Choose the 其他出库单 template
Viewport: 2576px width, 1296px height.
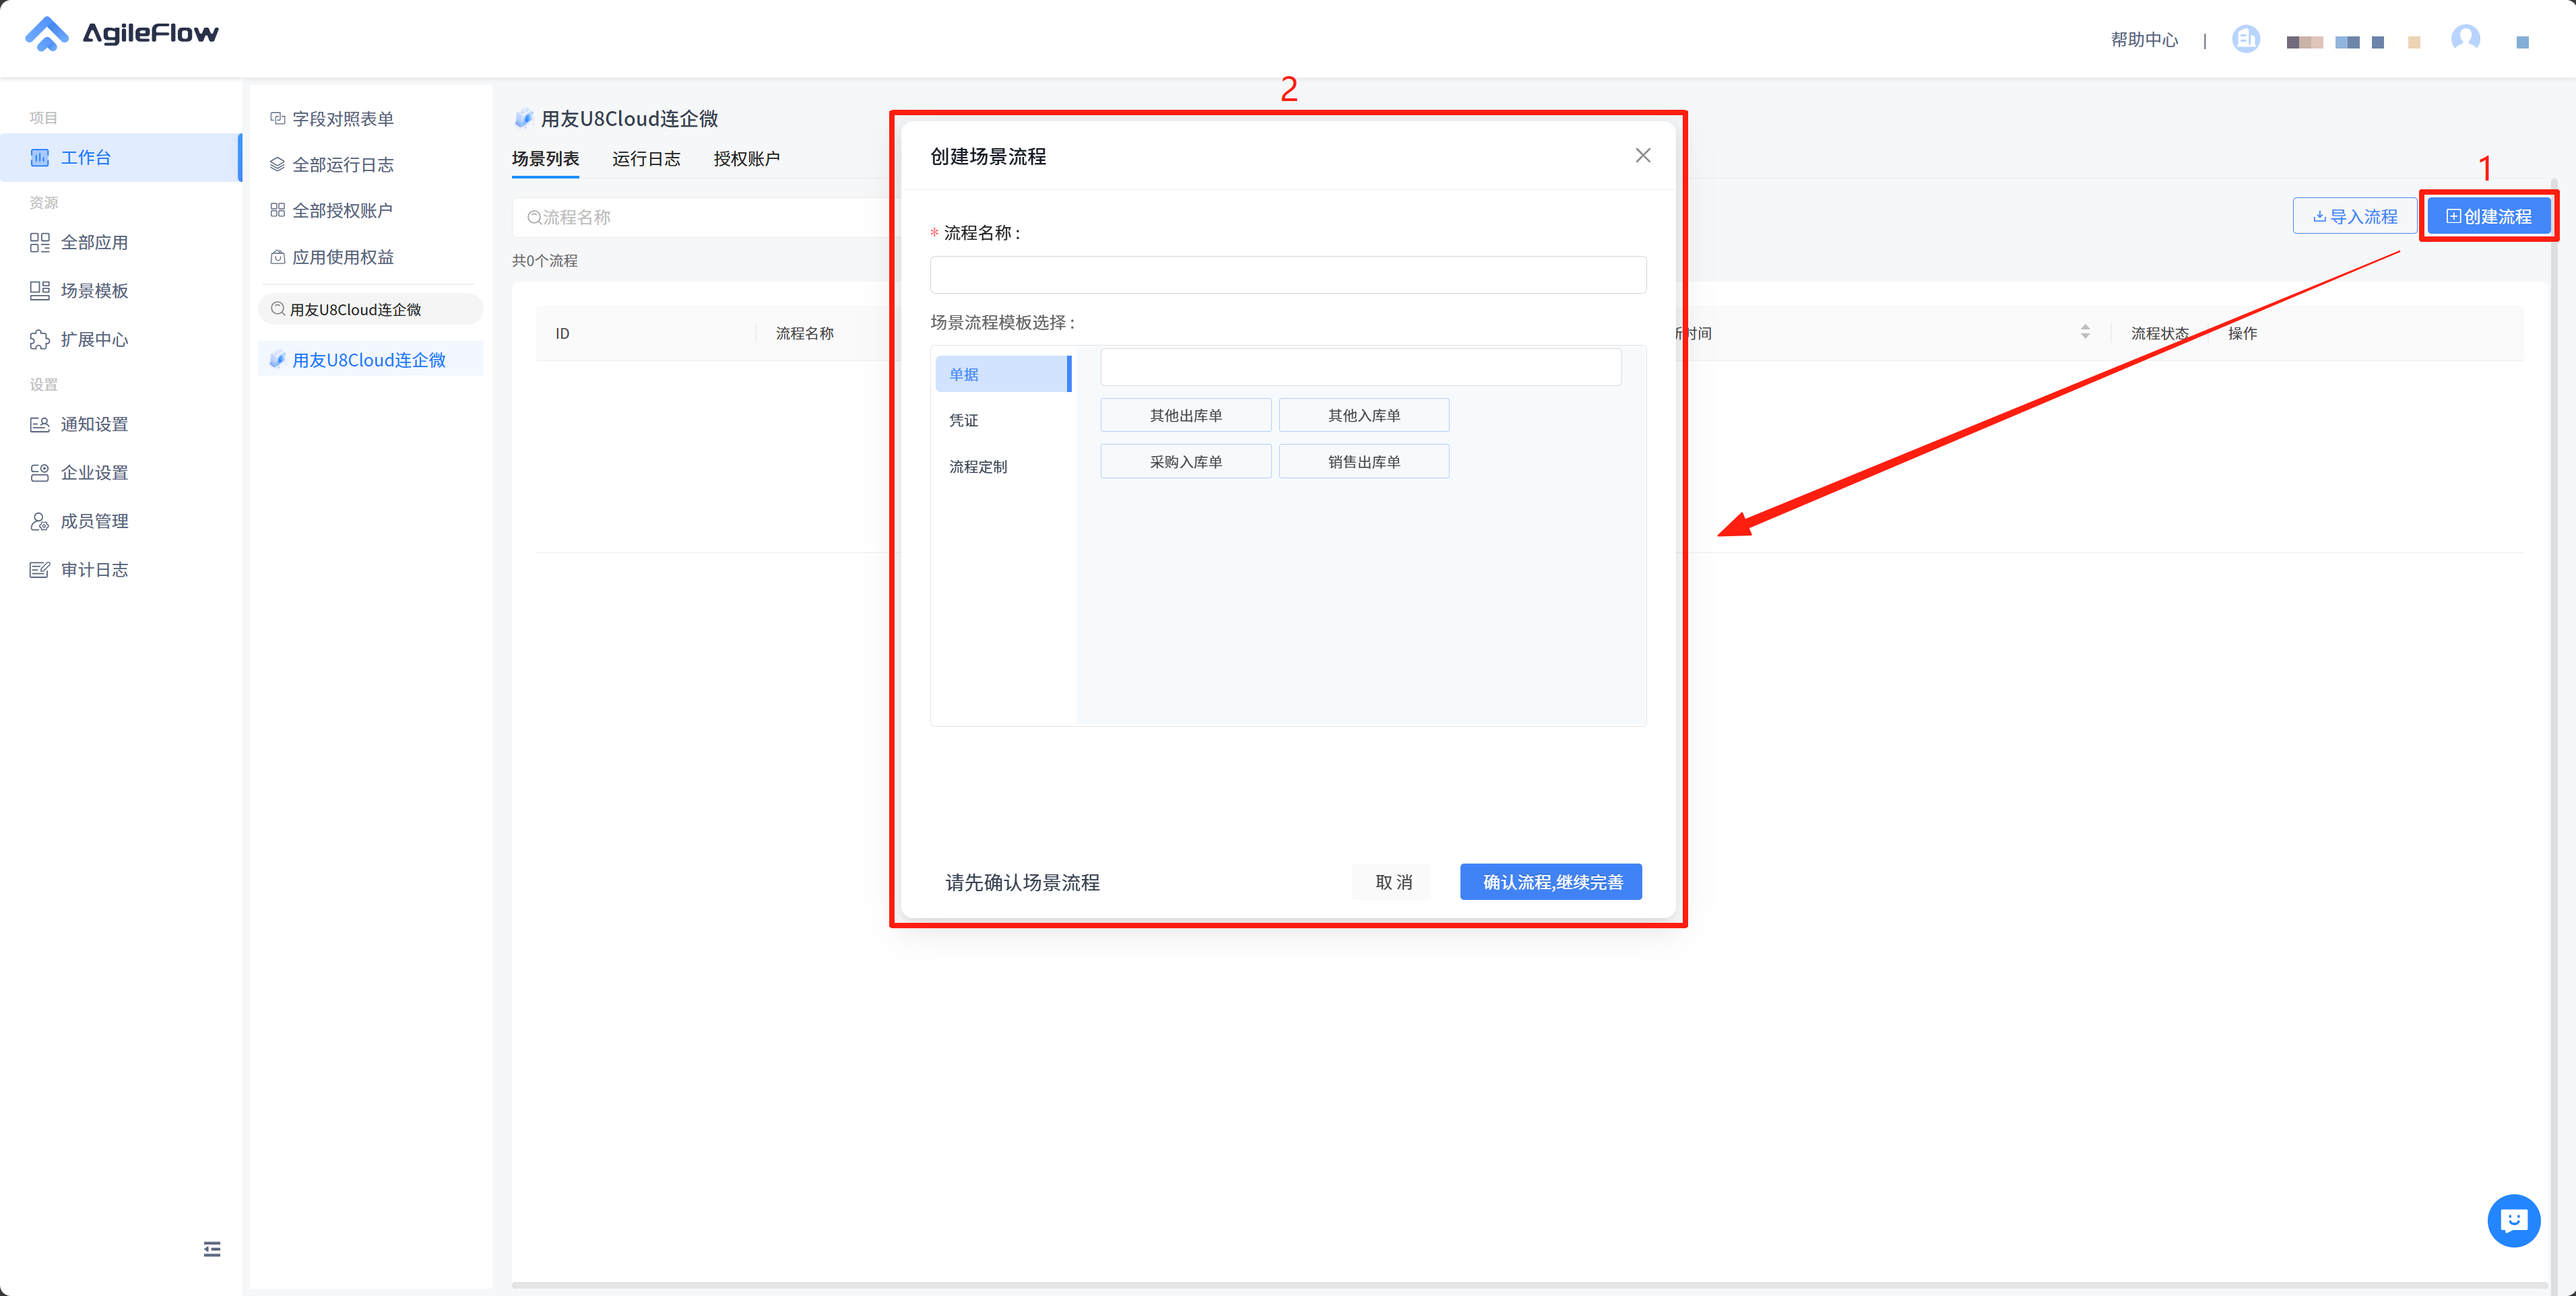(x=1186, y=416)
